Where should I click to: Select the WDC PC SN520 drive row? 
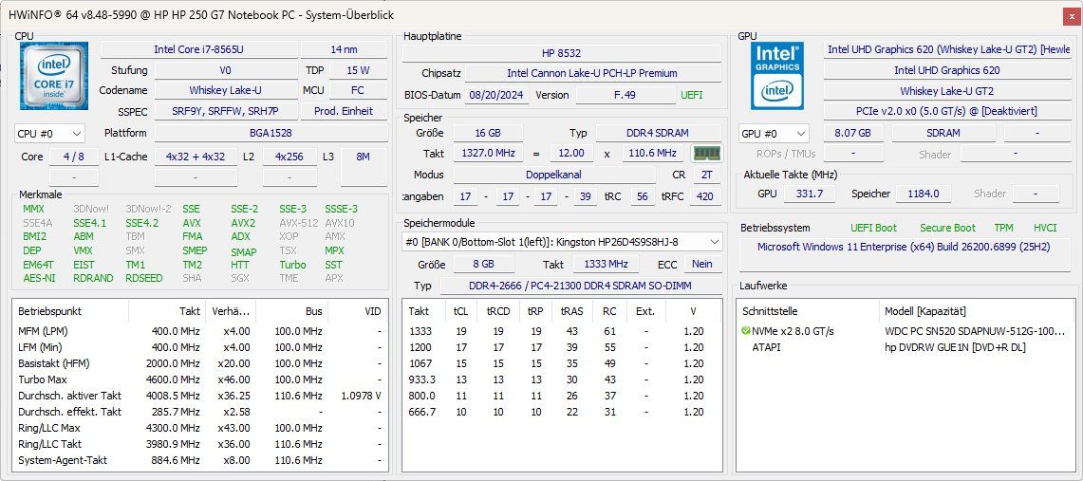point(907,331)
